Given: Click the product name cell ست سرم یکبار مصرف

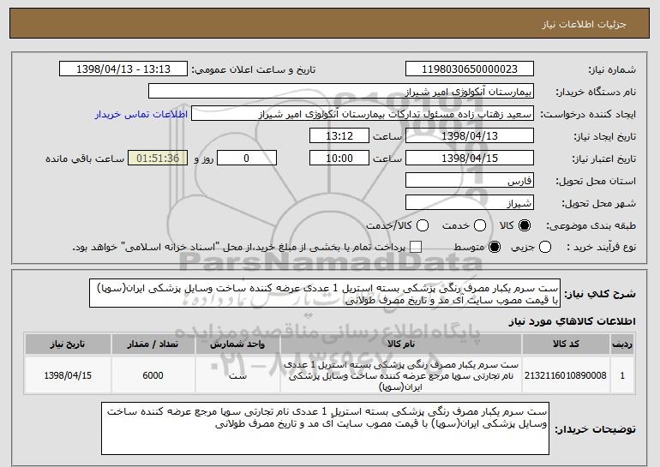Looking at the screenshot, I should tap(401, 375).
